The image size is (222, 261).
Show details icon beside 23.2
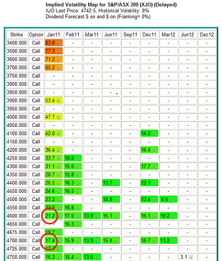pos(59,199)
